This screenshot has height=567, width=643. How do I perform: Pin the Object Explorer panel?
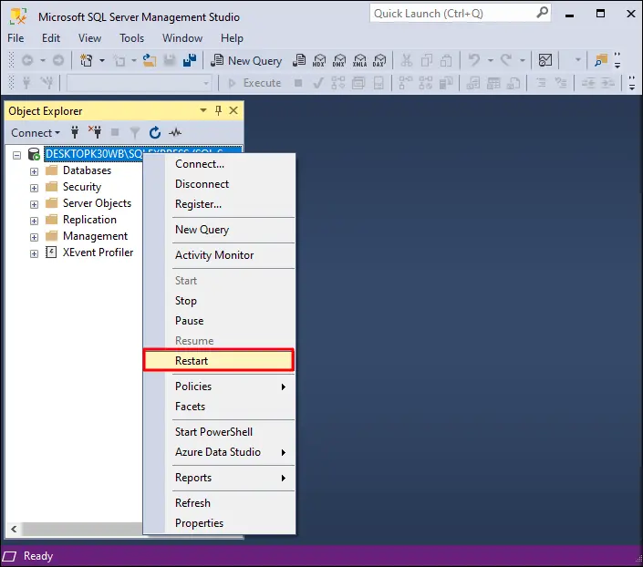(x=218, y=110)
